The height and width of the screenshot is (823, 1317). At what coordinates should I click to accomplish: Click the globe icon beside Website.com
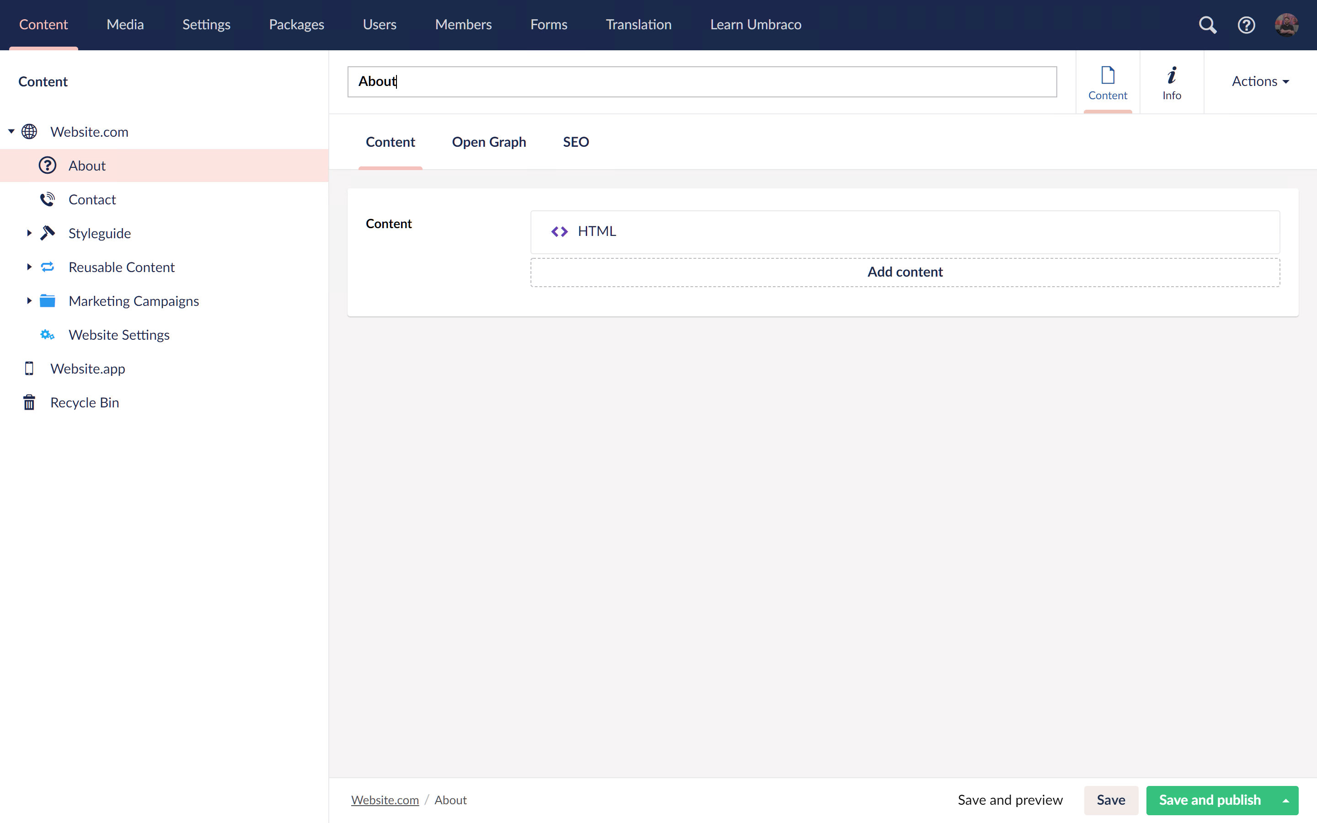29,132
